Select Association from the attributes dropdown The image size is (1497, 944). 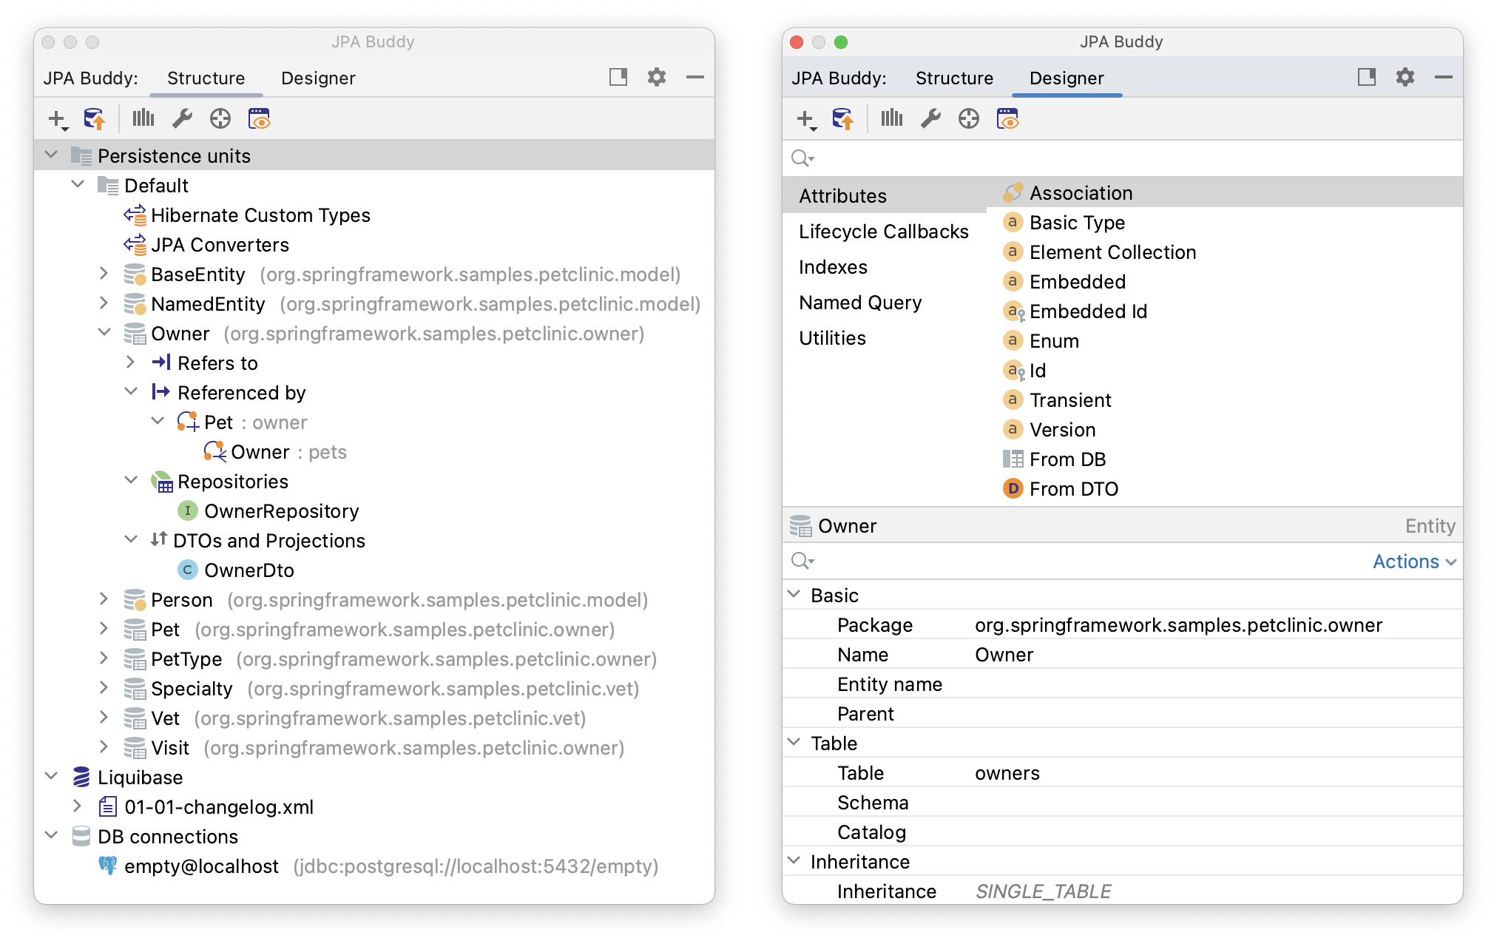pyautogui.click(x=1081, y=192)
